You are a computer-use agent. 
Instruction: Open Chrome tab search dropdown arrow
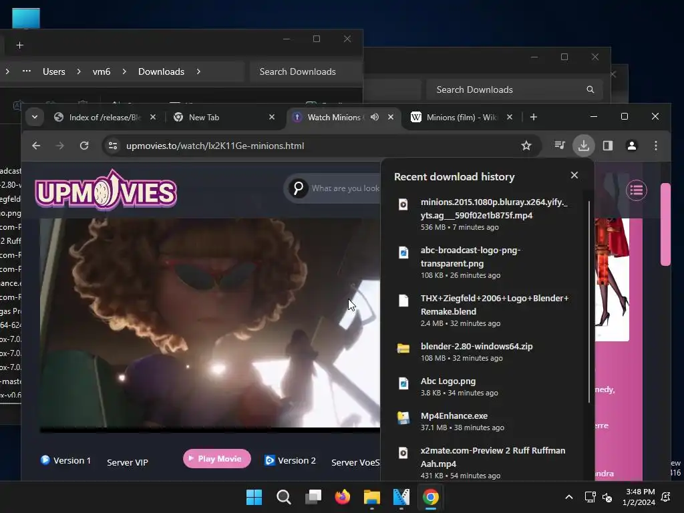(35, 117)
